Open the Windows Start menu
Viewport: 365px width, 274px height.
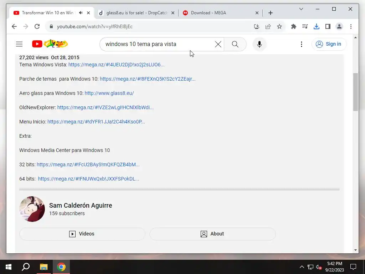click(9, 267)
